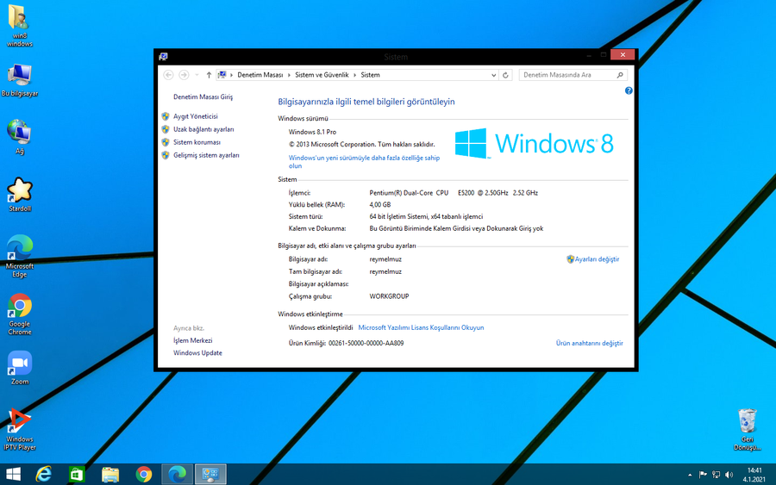Open İşlem Merkezi link
This screenshot has width=776, height=485.
192,340
